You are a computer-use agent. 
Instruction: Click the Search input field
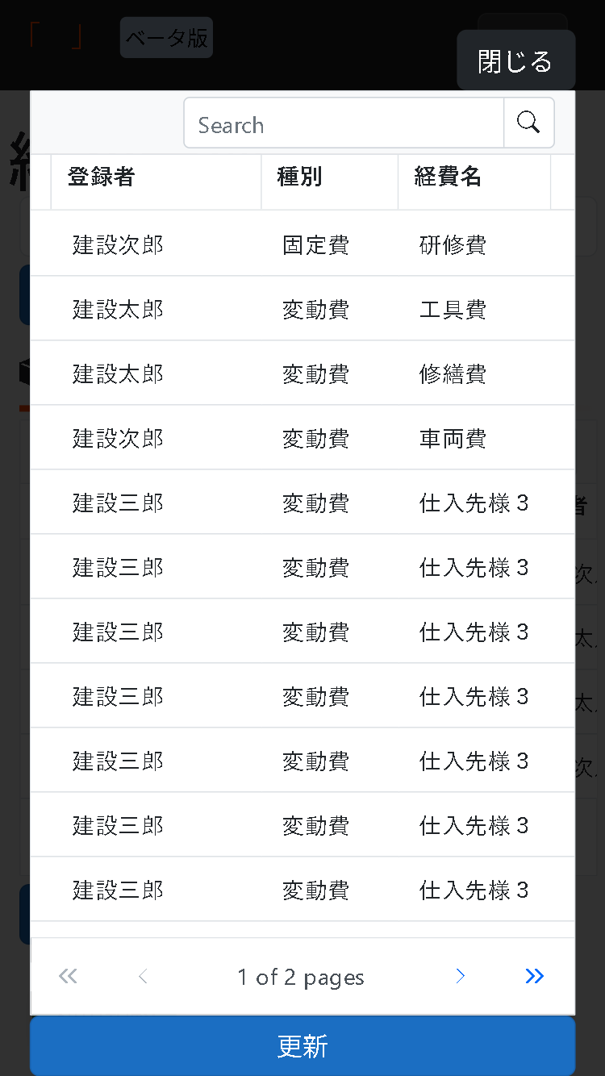click(x=344, y=123)
